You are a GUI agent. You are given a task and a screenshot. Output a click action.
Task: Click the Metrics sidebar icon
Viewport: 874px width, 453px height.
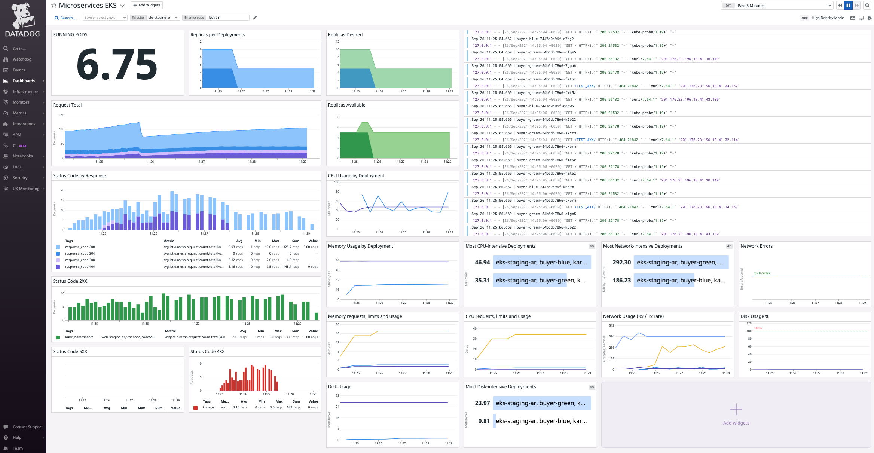point(6,113)
